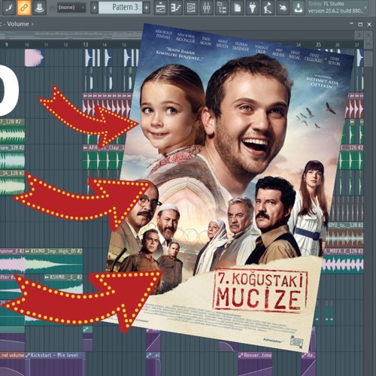Click the vertical scrollbar up arrow

pos(368,44)
